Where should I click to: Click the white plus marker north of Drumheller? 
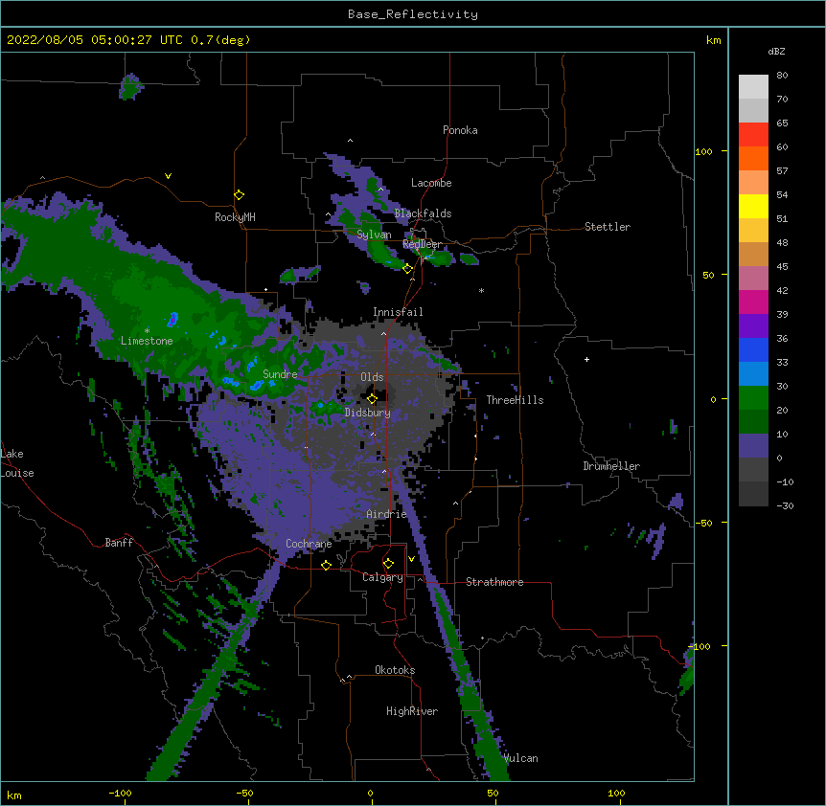click(x=586, y=359)
